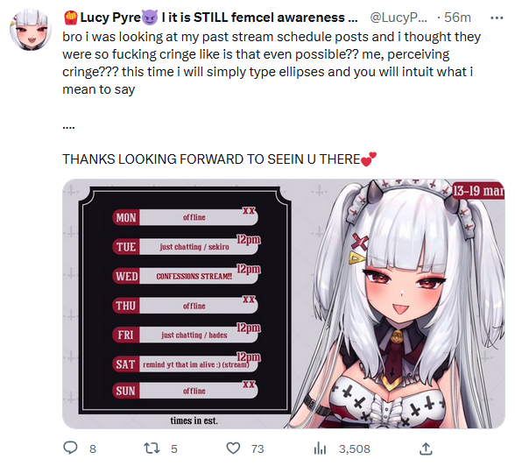Like the tweet with heart icon
Viewport: 515px width, 466px height.
(x=234, y=448)
